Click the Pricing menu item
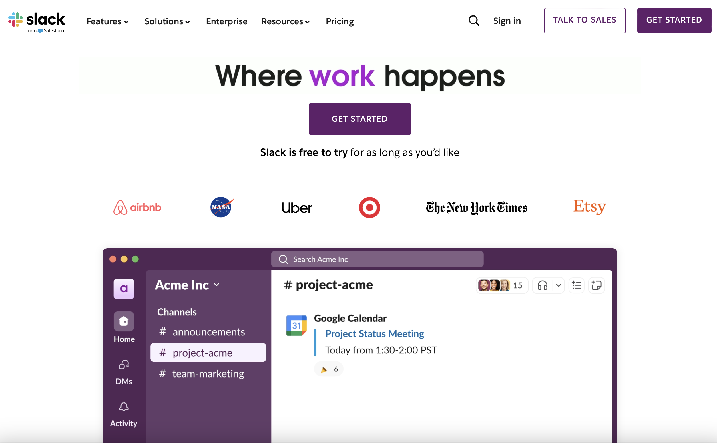Image resolution: width=717 pixels, height=443 pixels. pos(340,21)
